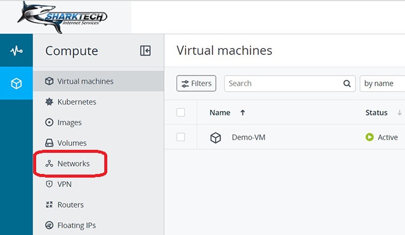This screenshot has height=235, width=405.
Task: Click the Status column sort arrow
Action: [x=400, y=112]
